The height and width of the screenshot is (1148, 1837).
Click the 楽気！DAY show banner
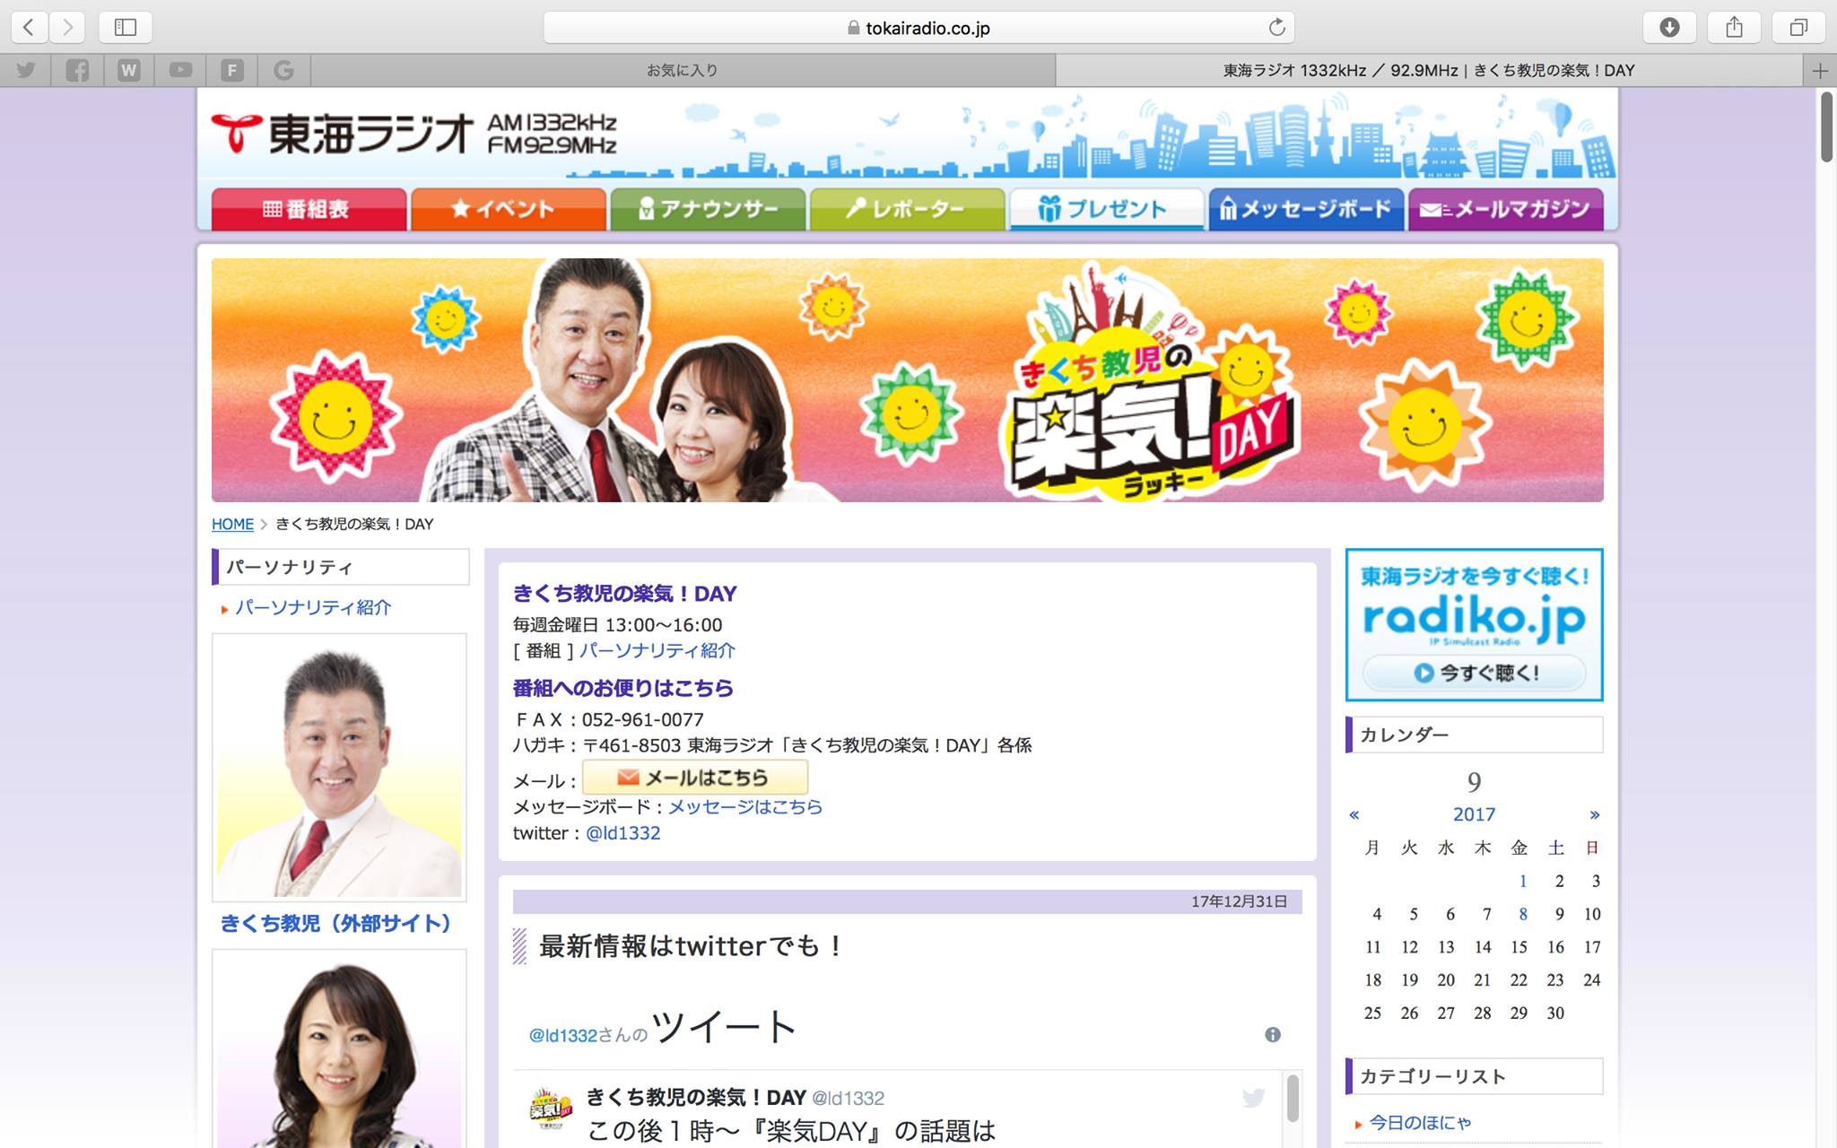(x=907, y=380)
